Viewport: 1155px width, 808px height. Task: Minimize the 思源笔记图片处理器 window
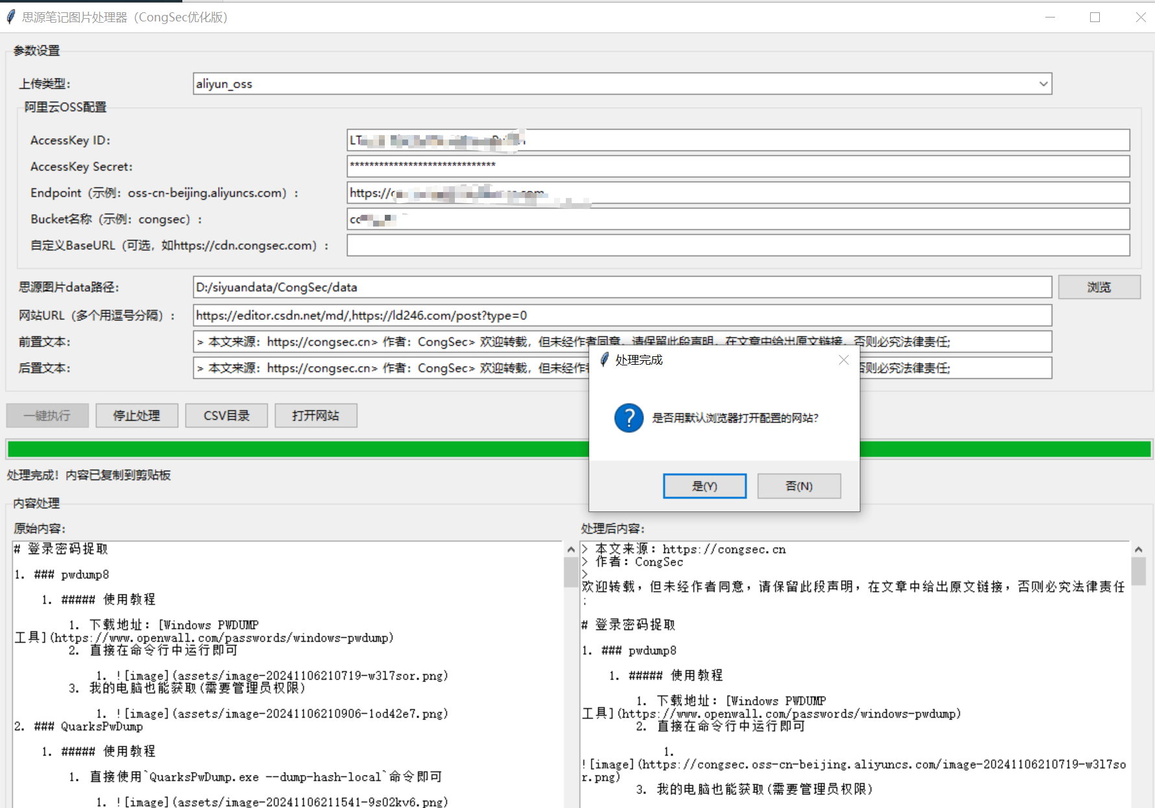pyautogui.click(x=1051, y=18)
